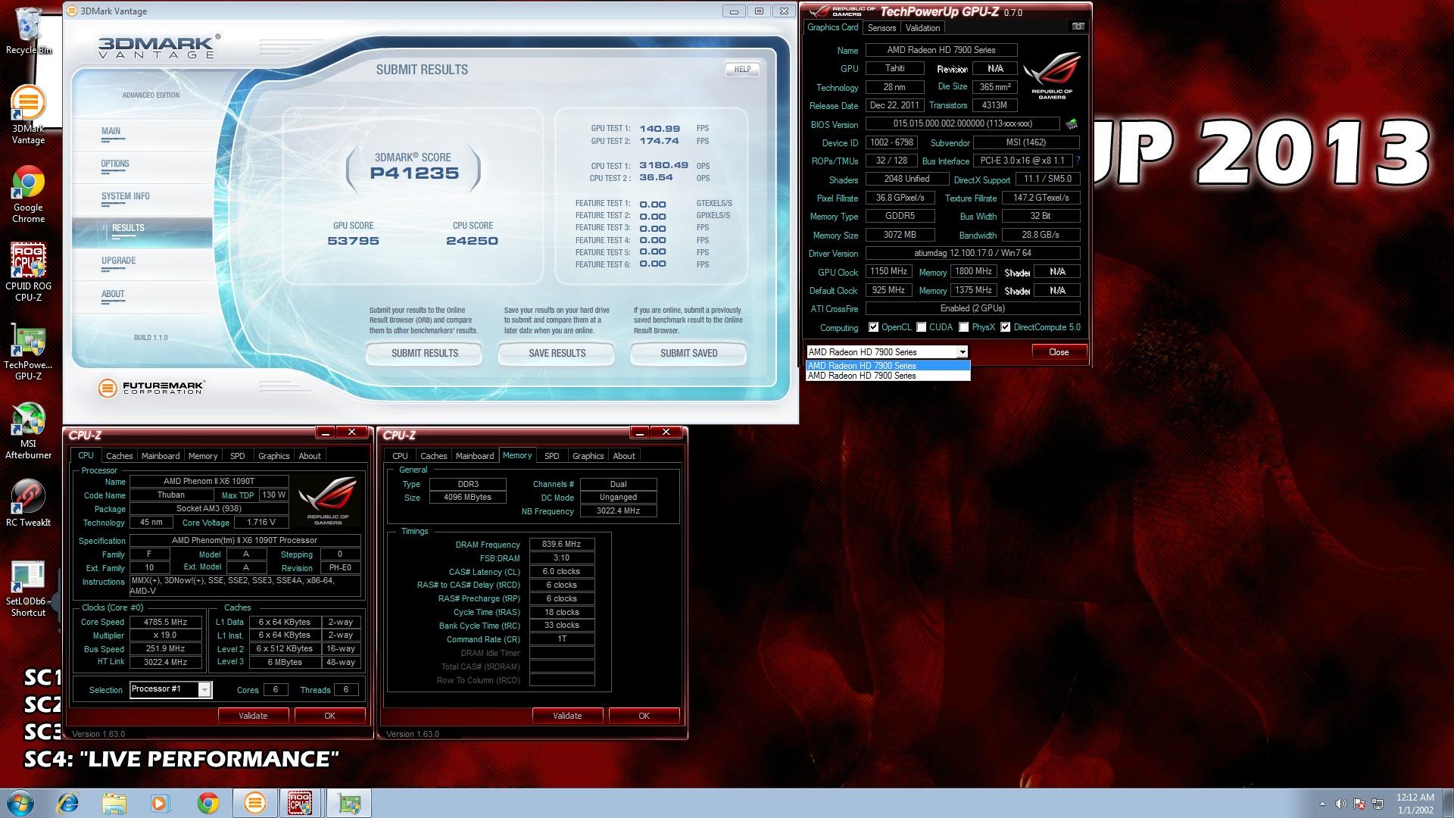
Task: Click the P41235 3DMark score value
Action: coord(414,173)
